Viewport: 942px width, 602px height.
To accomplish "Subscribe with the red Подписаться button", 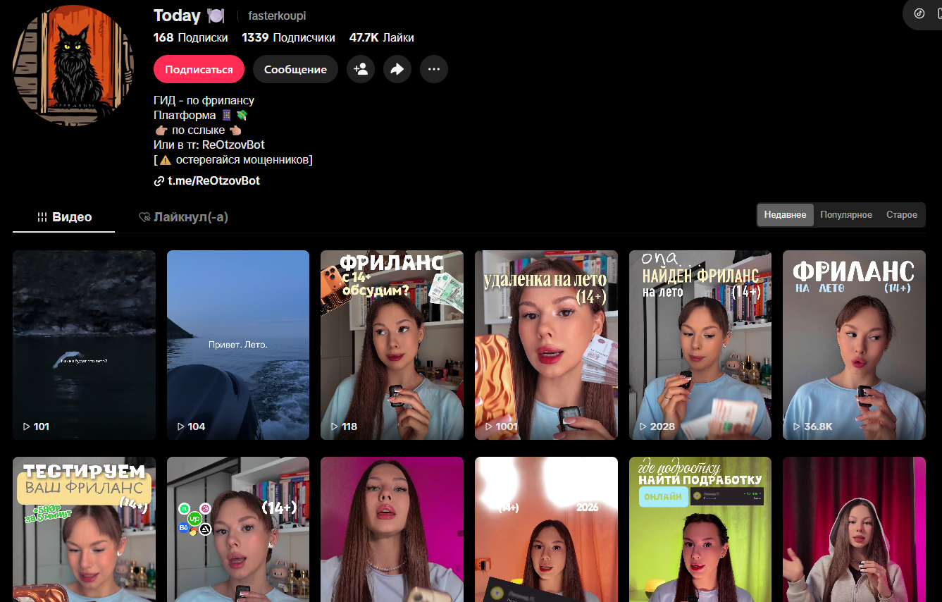I will click(x=199, y=69).
